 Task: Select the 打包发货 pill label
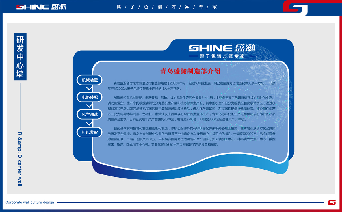[x=90, y=132]
